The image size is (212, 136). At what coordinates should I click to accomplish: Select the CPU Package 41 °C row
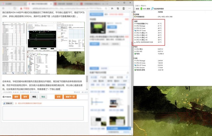[148, 26]
